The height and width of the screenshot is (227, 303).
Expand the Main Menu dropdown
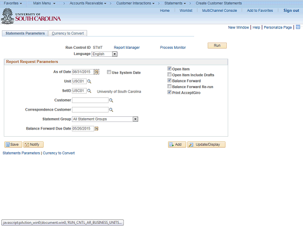click(44, 3)
